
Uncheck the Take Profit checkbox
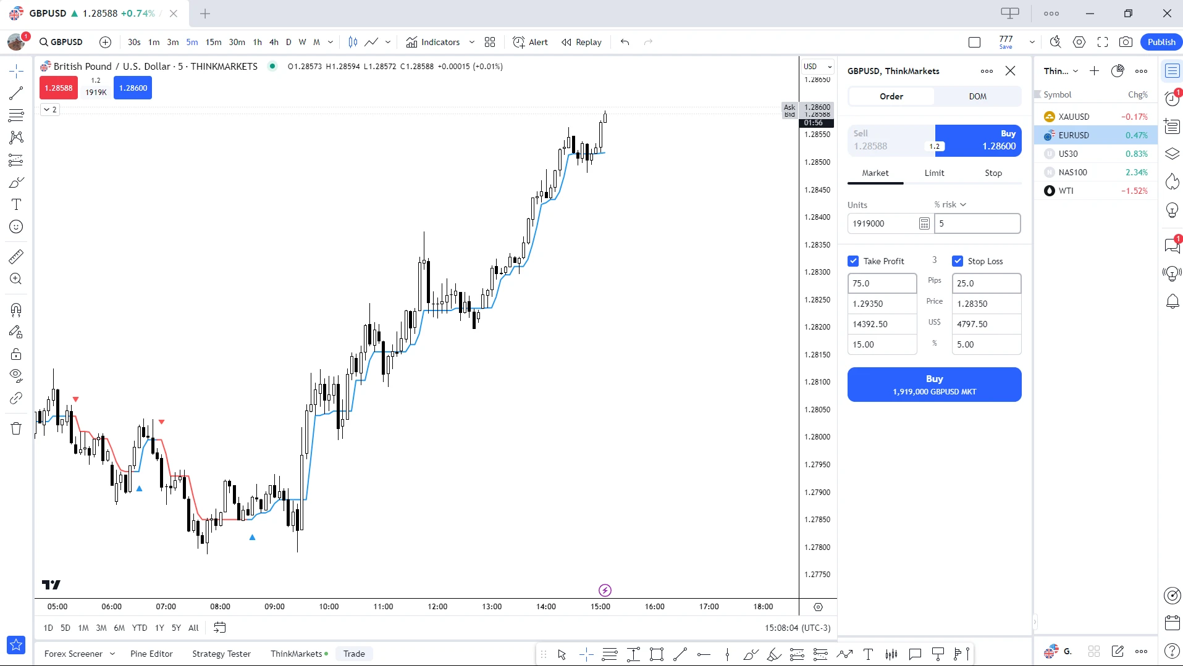pyautogui.click(x=854, y=260)
